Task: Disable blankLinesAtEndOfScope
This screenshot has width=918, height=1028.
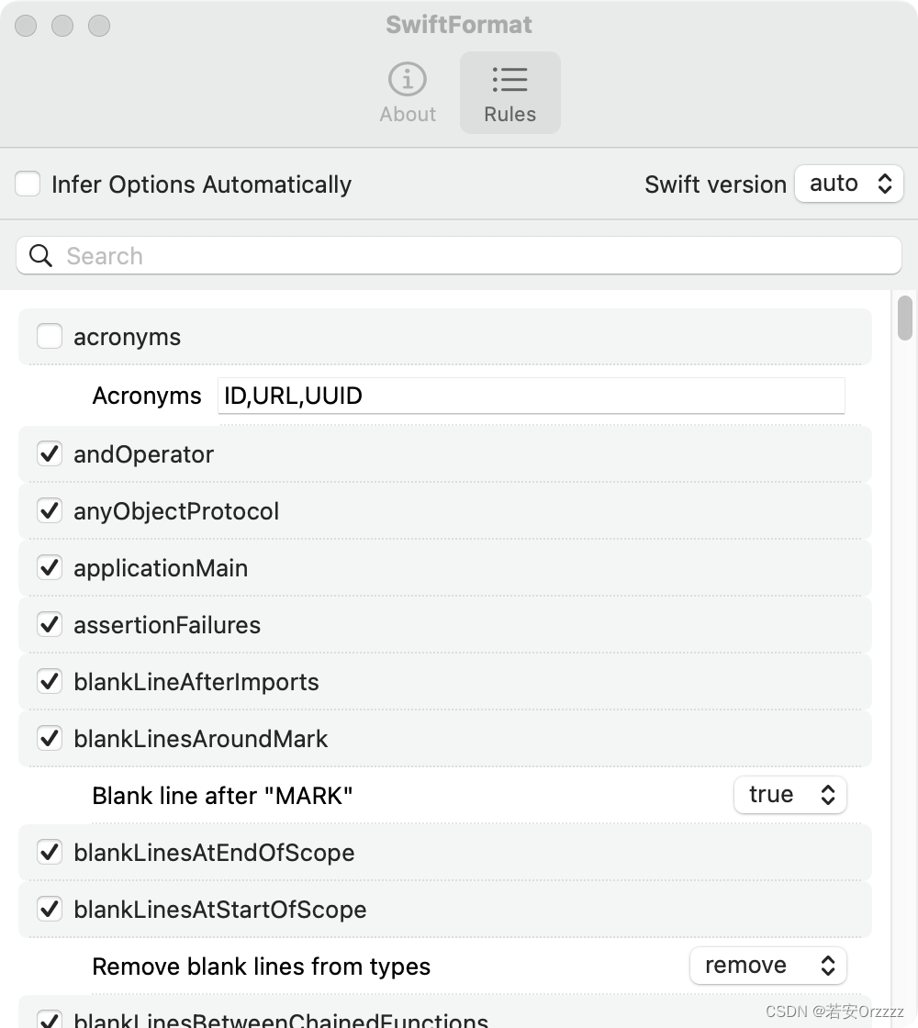Action: 50,852
